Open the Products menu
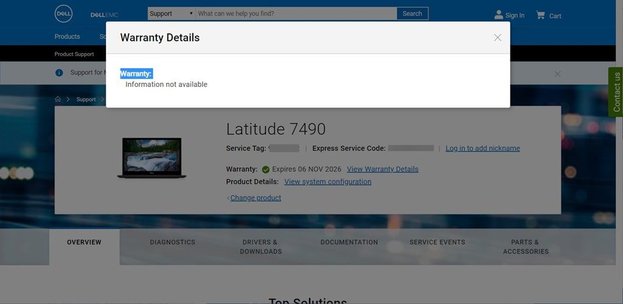The height and width of the screenshot is (304, 623). [x=67, y=36]
